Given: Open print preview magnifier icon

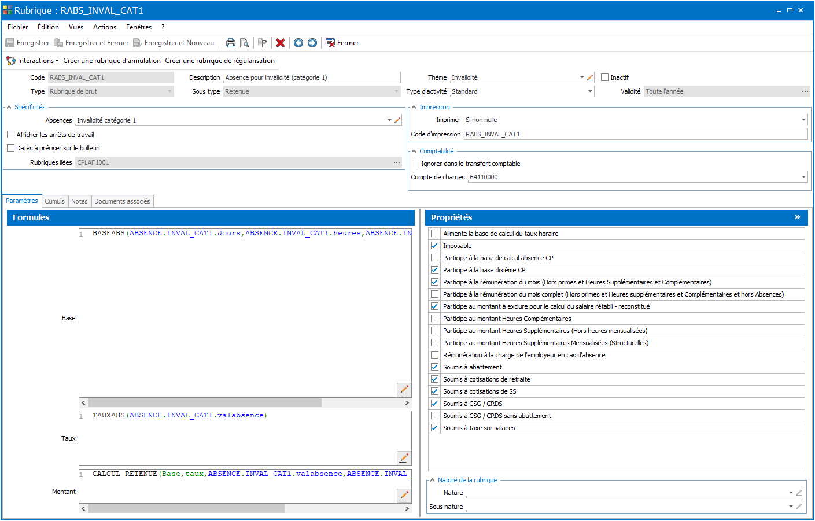Looking at the screenshot, I should click(x=245, y=43).
